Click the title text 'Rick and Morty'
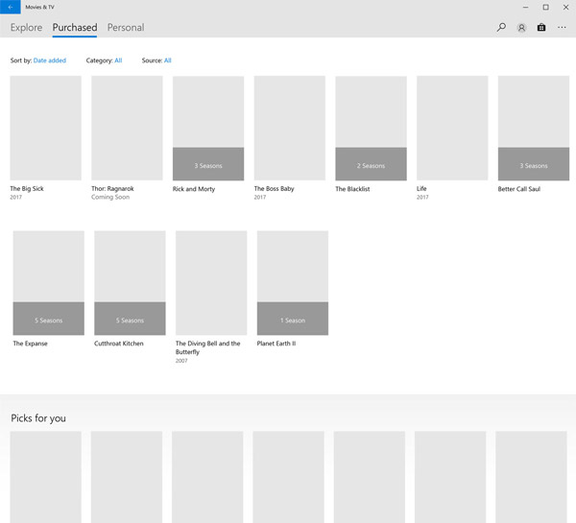This screenshot has width=576, height=523. [x=194, y=189]
